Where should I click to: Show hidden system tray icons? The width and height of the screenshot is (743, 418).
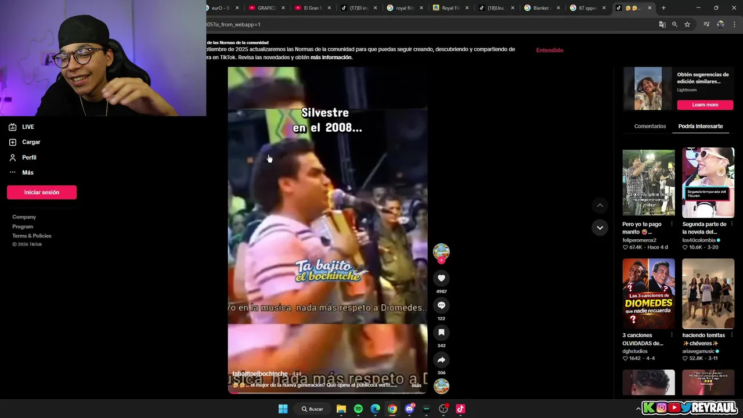point(639,409)
